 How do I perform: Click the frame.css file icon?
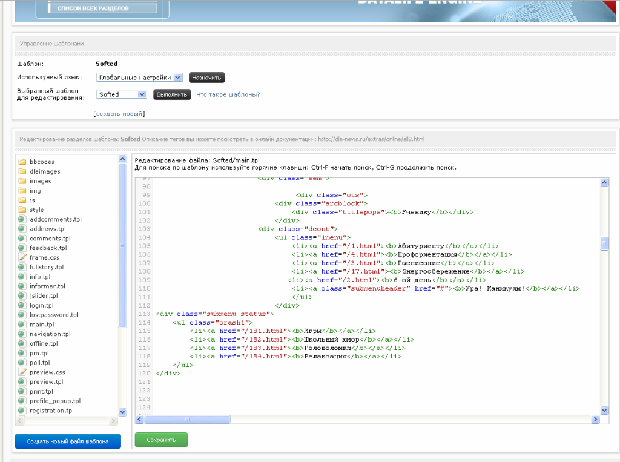pyautogui.click(x=22, y=257)
